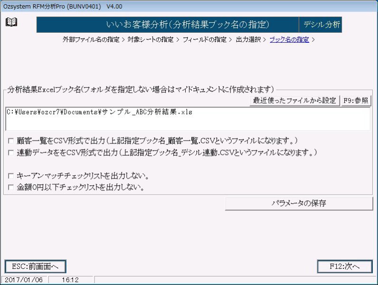Select breadcrumb フィールドの指定
The height and width of the screenshot is (285, 378).
click(x=205, y=39)
